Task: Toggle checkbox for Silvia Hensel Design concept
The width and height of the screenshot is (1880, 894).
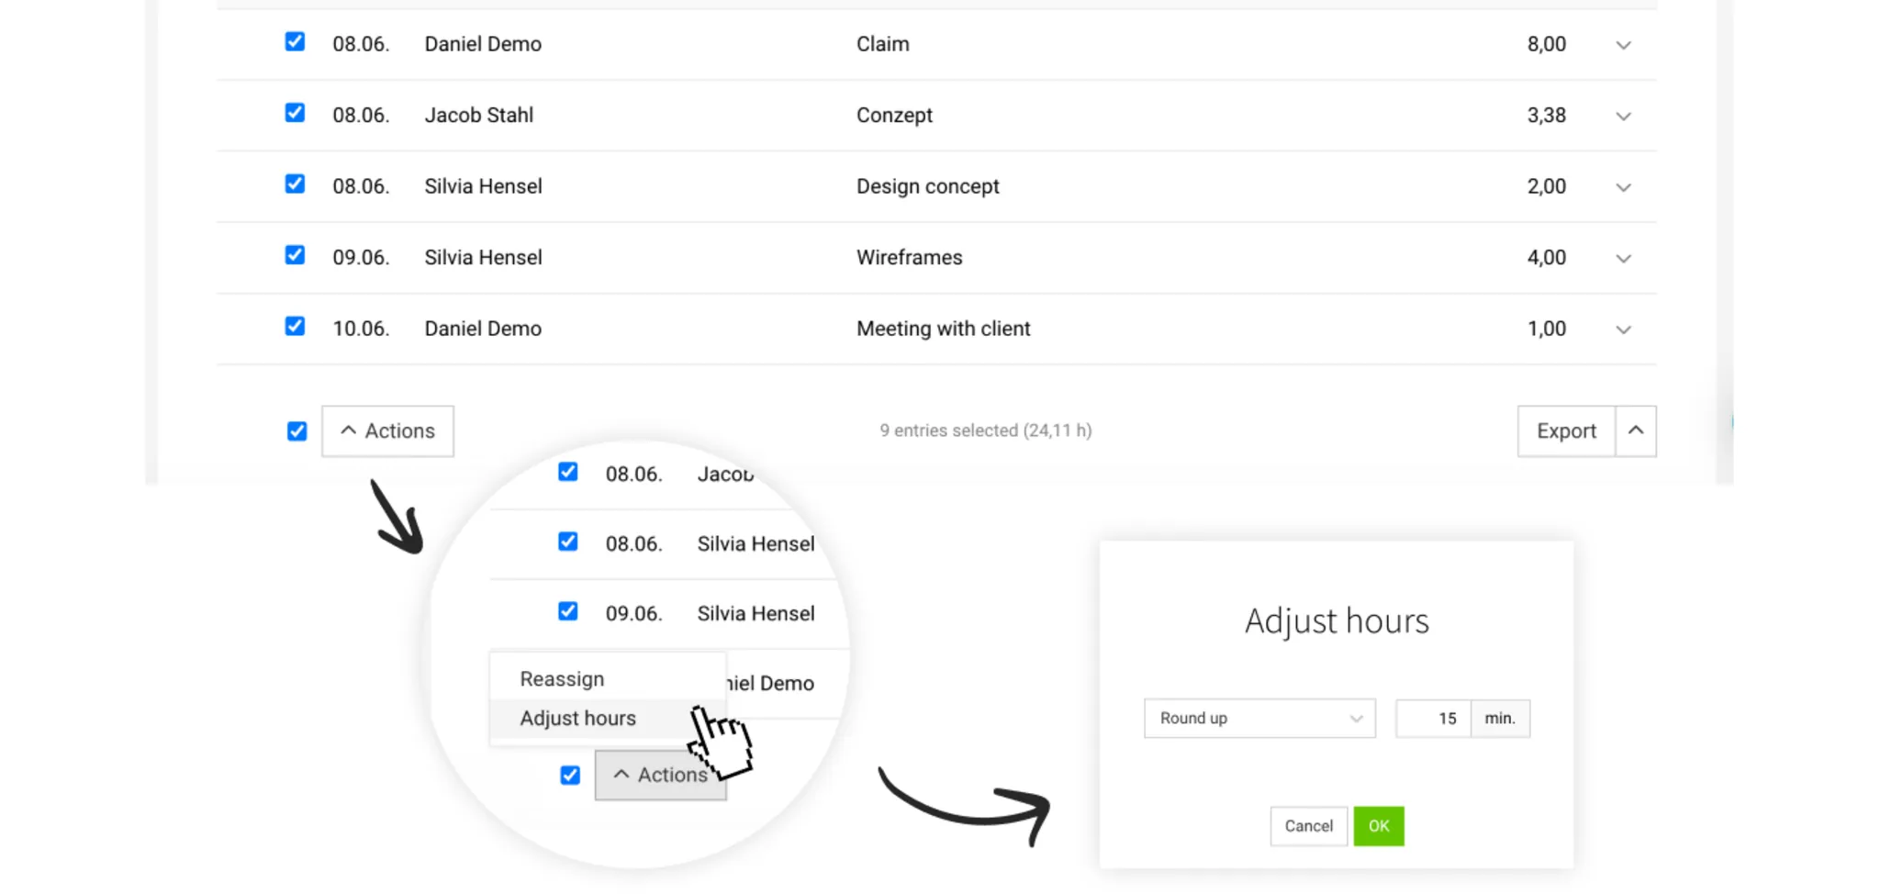Action: click(x=295, y=184)
